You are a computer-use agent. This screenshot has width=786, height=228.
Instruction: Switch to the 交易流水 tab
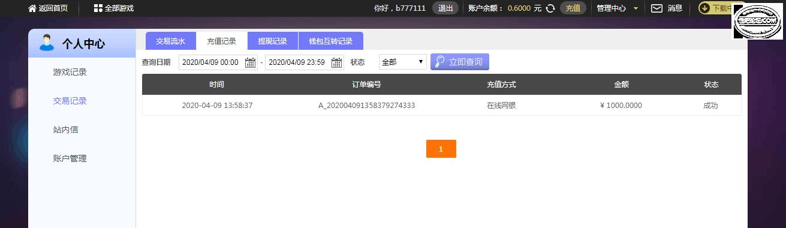click(x=171, y=41)
